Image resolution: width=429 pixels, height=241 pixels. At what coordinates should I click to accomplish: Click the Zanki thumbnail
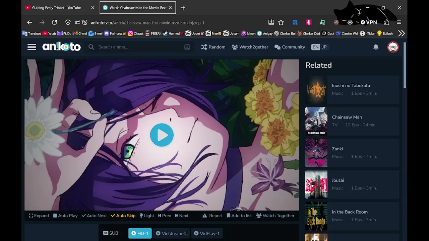[316, 153]
